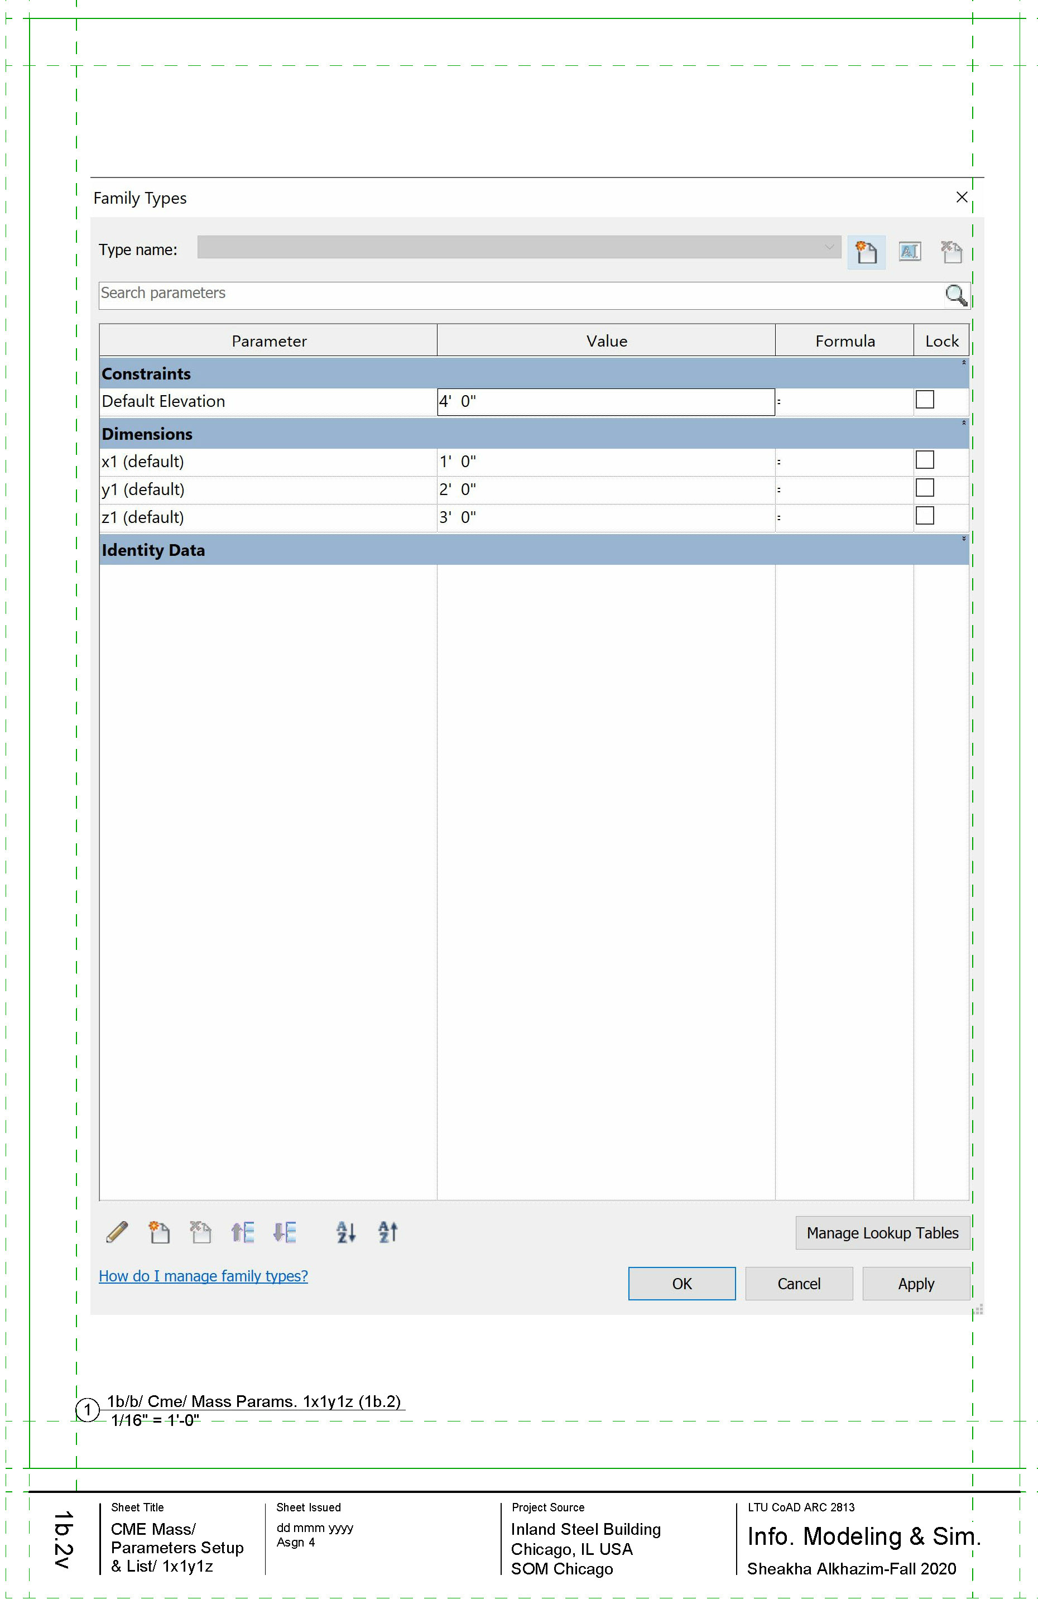
Task: Click the Cancel button
Action: pyautogui.click(x=799, y=1283)
